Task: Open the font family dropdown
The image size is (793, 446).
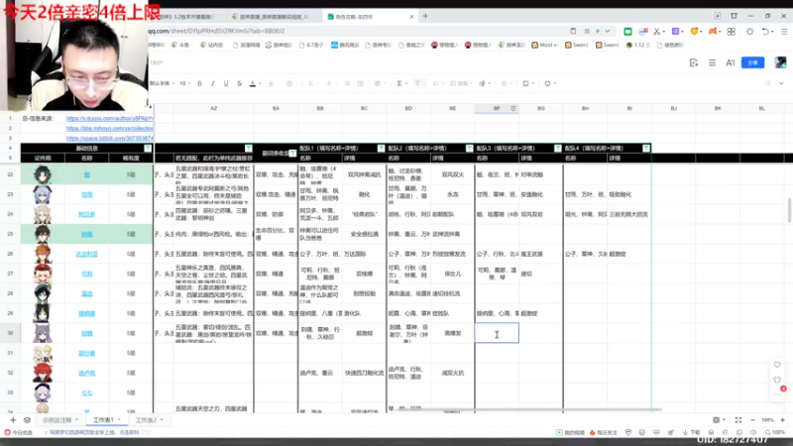Action: (162, 83)
